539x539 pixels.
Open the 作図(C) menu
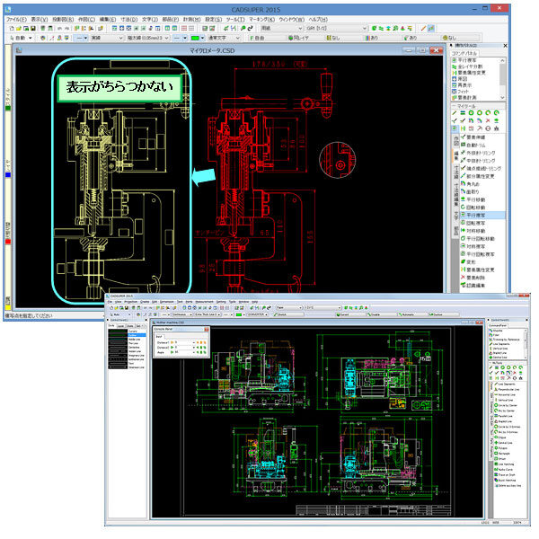(86, 19)
